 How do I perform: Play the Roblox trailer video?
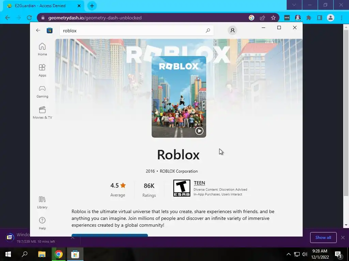199,131
